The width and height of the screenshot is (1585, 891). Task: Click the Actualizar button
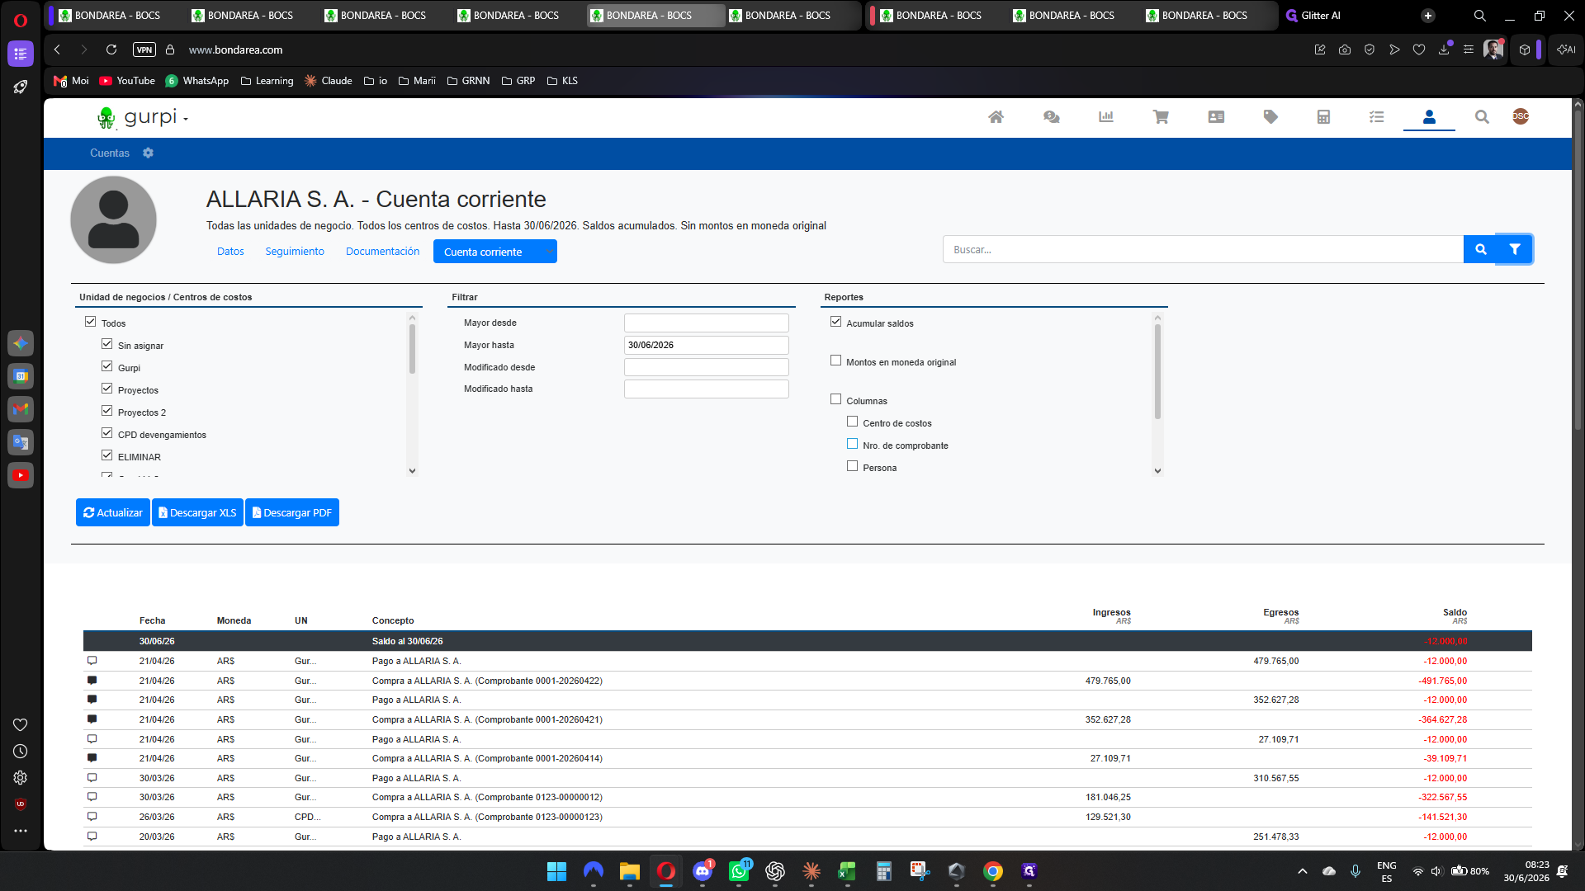pyautogui.click(x=113, y=512)
